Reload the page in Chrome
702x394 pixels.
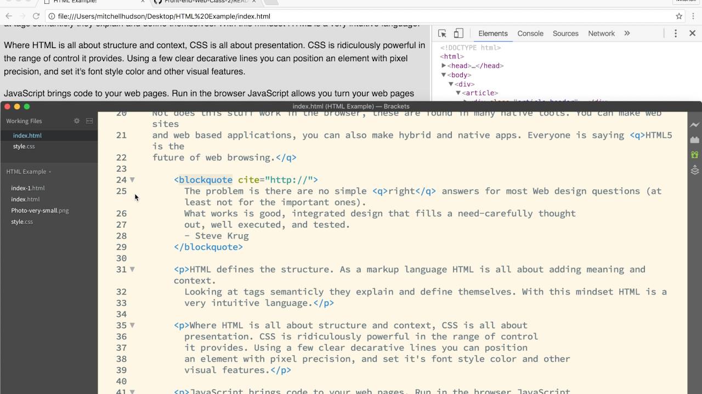point(36,16)
